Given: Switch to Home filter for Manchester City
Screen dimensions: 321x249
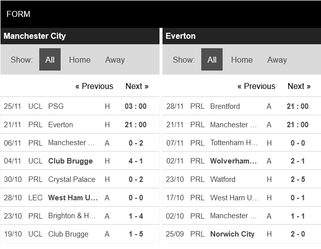Looking at the screenshot, I should 80,60.
